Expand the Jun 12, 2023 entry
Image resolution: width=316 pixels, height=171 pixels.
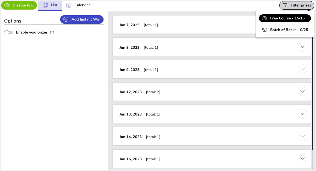[x=302, y=91]
